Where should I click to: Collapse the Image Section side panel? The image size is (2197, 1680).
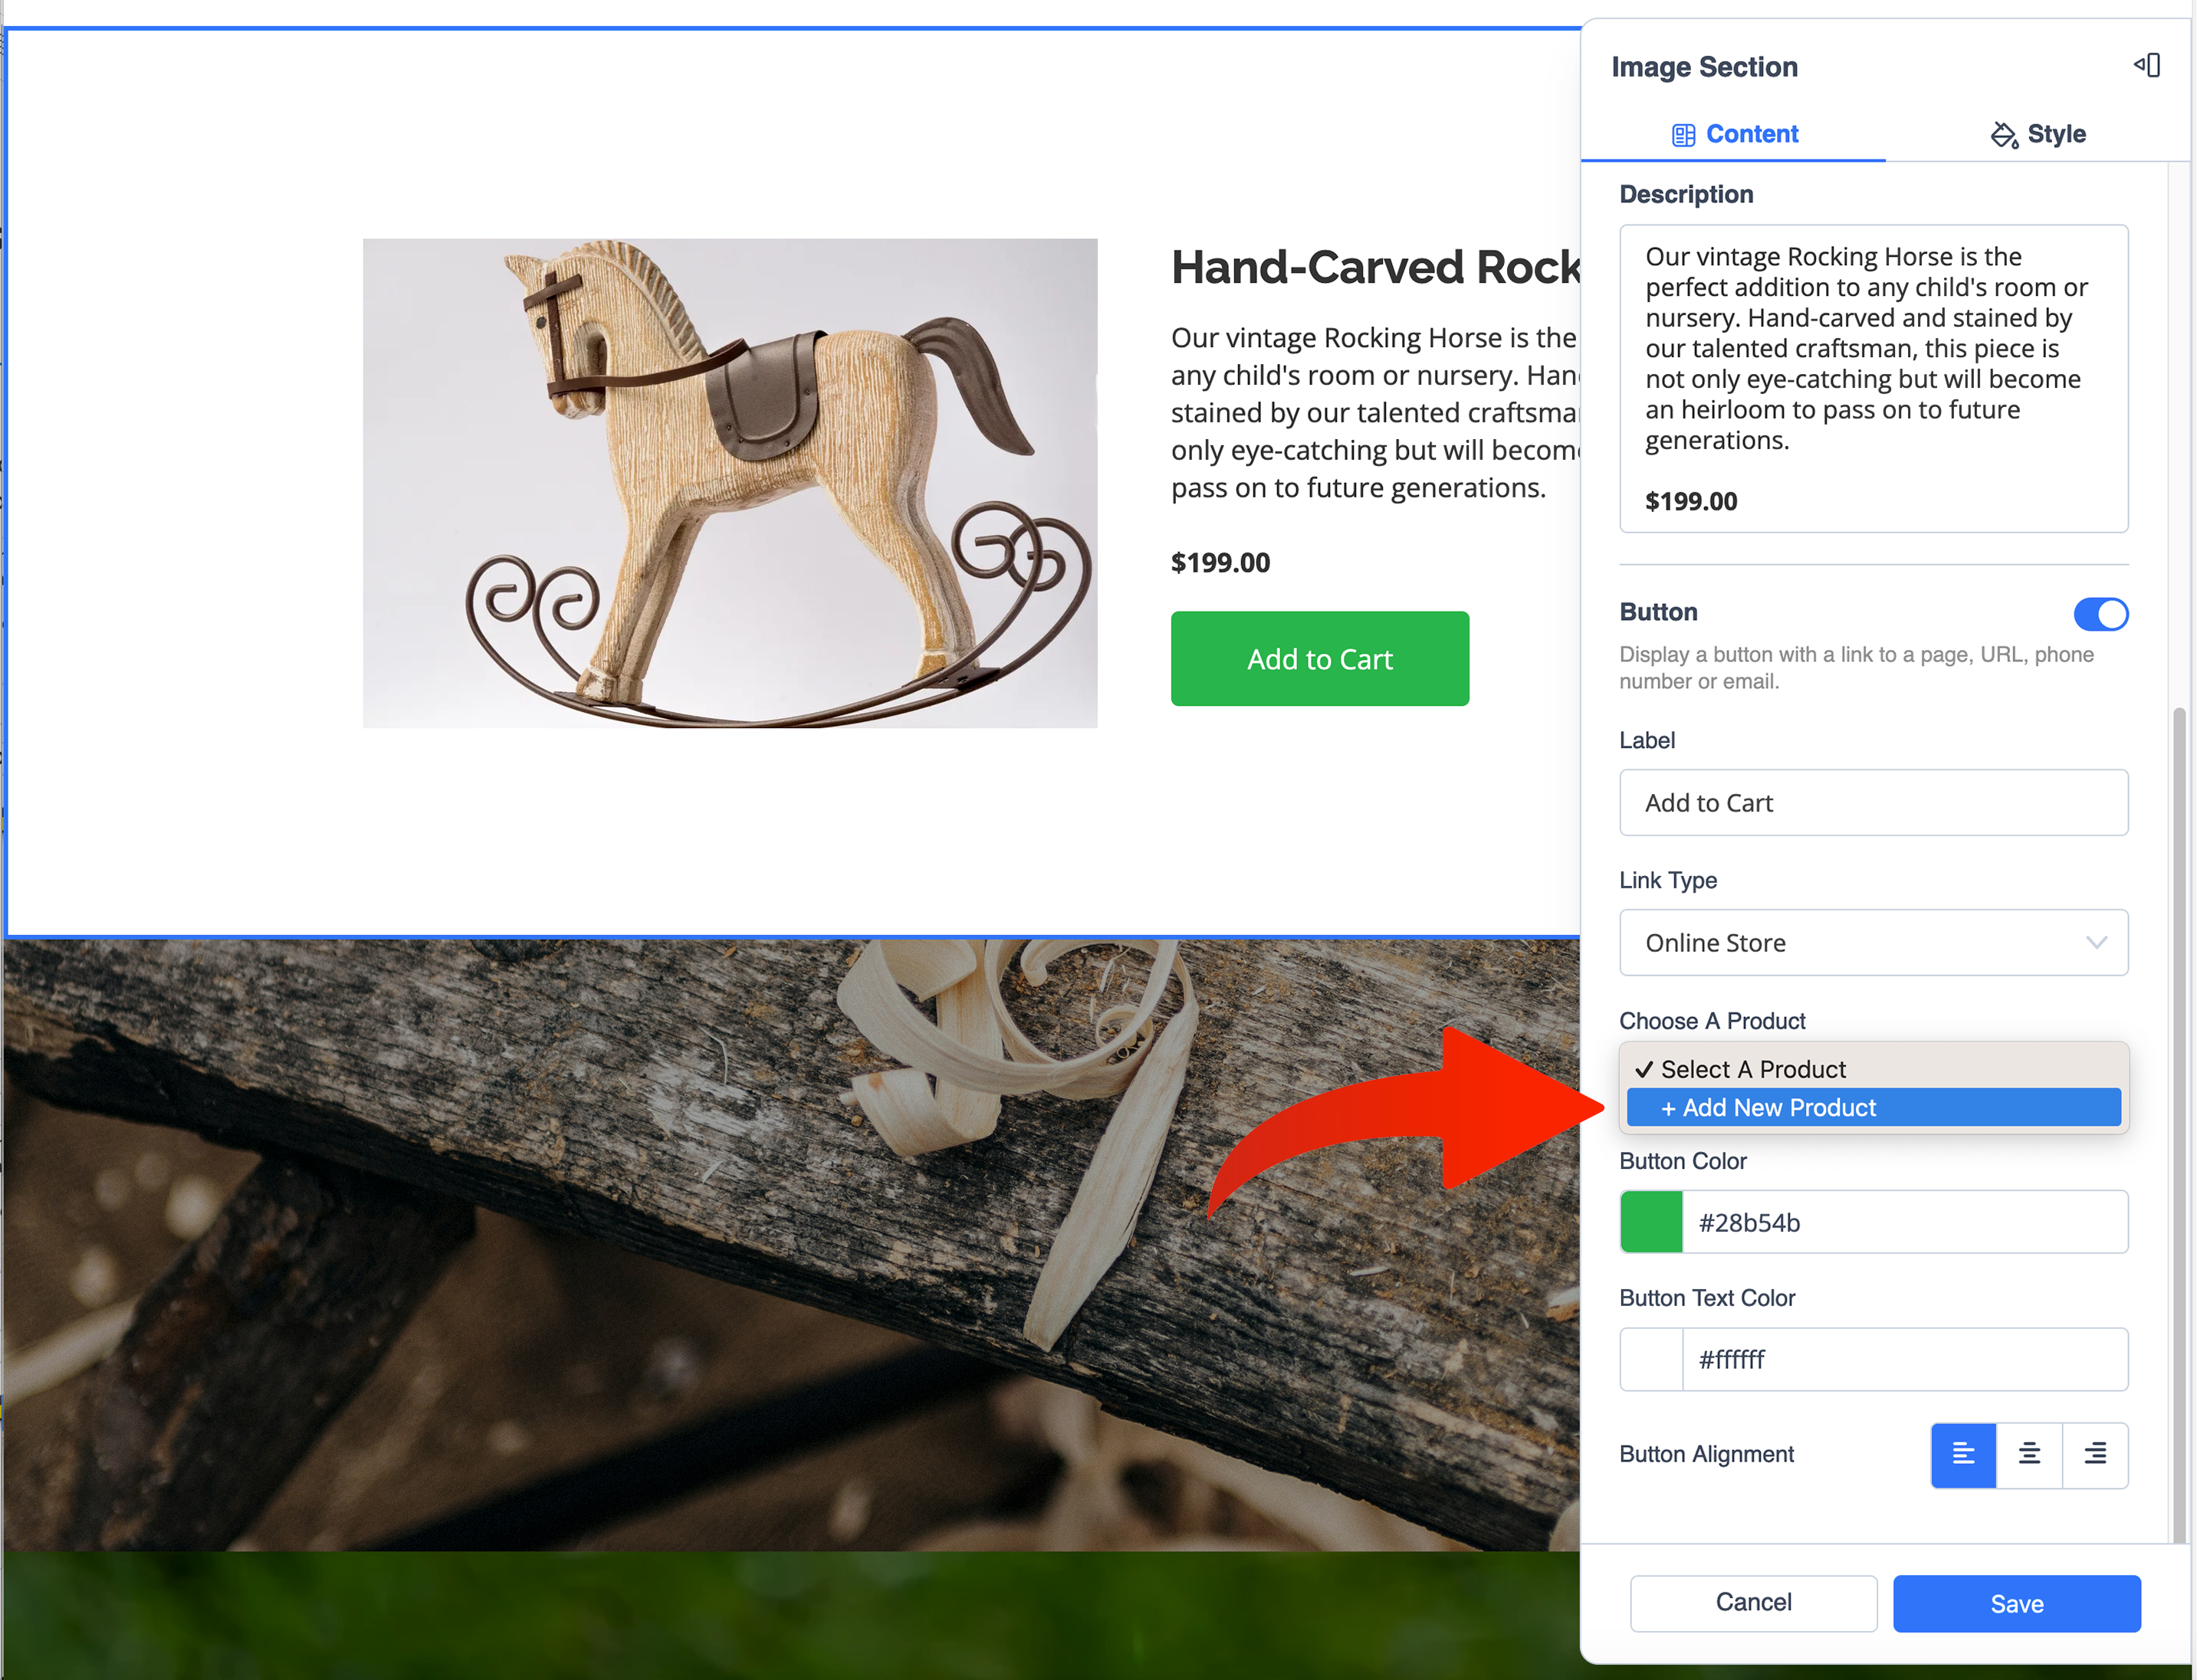tap(2146, 66)
